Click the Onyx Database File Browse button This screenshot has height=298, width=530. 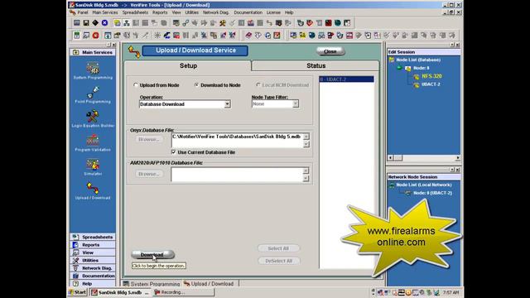149,139
